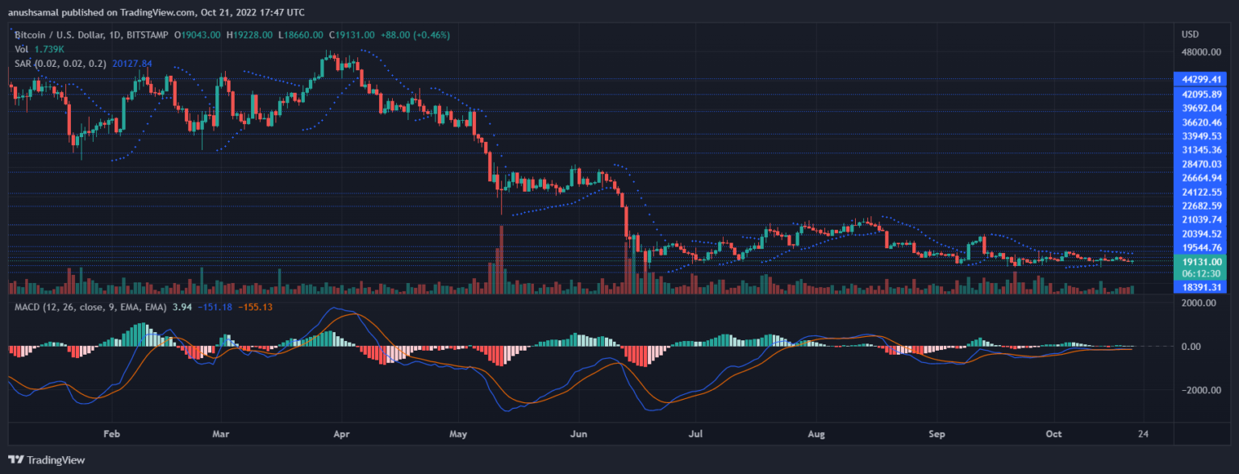Click the current price label 19131.00

pos(1204,262)
